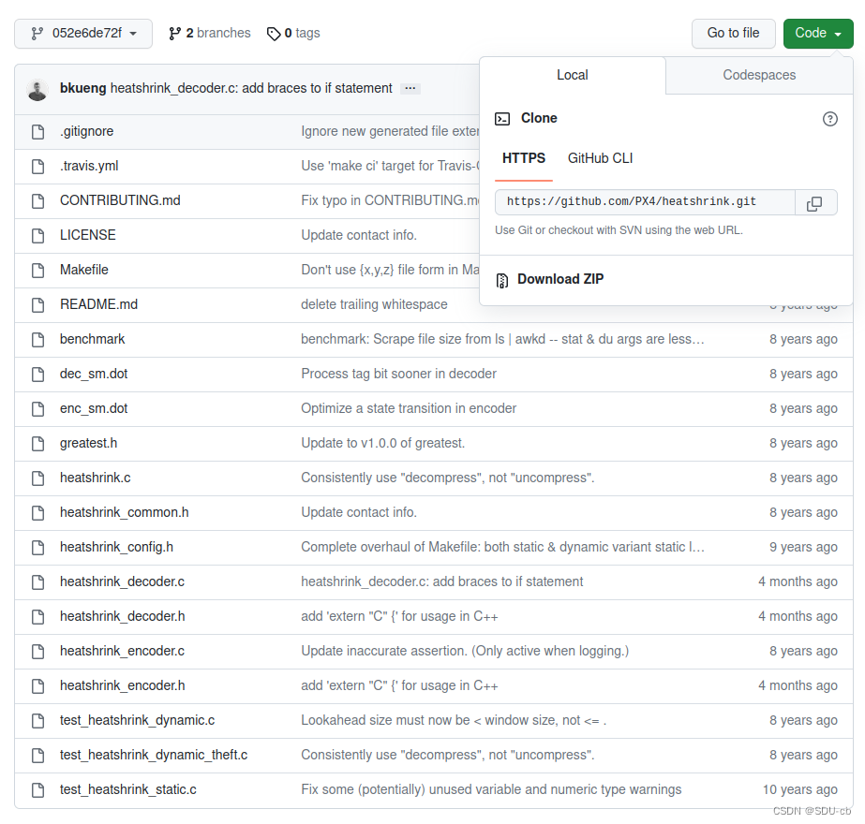Screen dimensions: 865x824
Task: Click the file icon for Makefile
Action: [38, 270]
